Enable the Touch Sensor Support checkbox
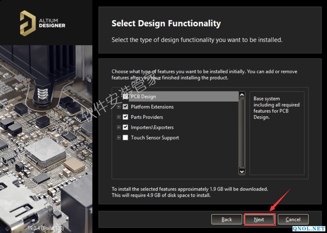The image size is (327, 233). click(x=125, y=138)
